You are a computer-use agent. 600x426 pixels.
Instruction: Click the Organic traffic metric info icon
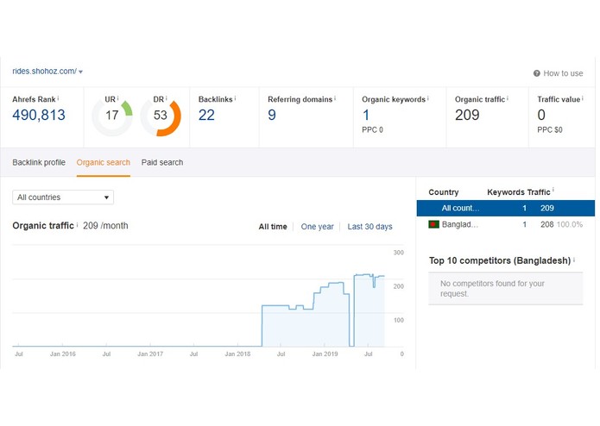click(x=508, y=98)
